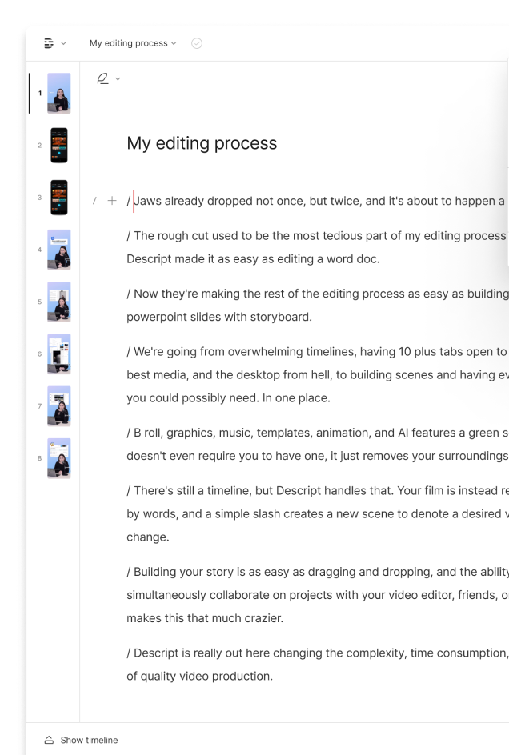Image resolution: width=509 pixels, height=755 pixels.
Task: Click the paragraph starting with The rough cut
Action: click(317, 247)
